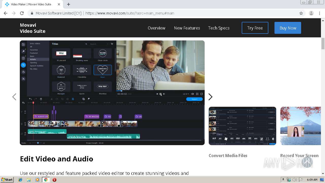Click the Record Your Screen caption
Image resolution: width=325 pixels, height=183 pixels.
click(x=299, y=156)
